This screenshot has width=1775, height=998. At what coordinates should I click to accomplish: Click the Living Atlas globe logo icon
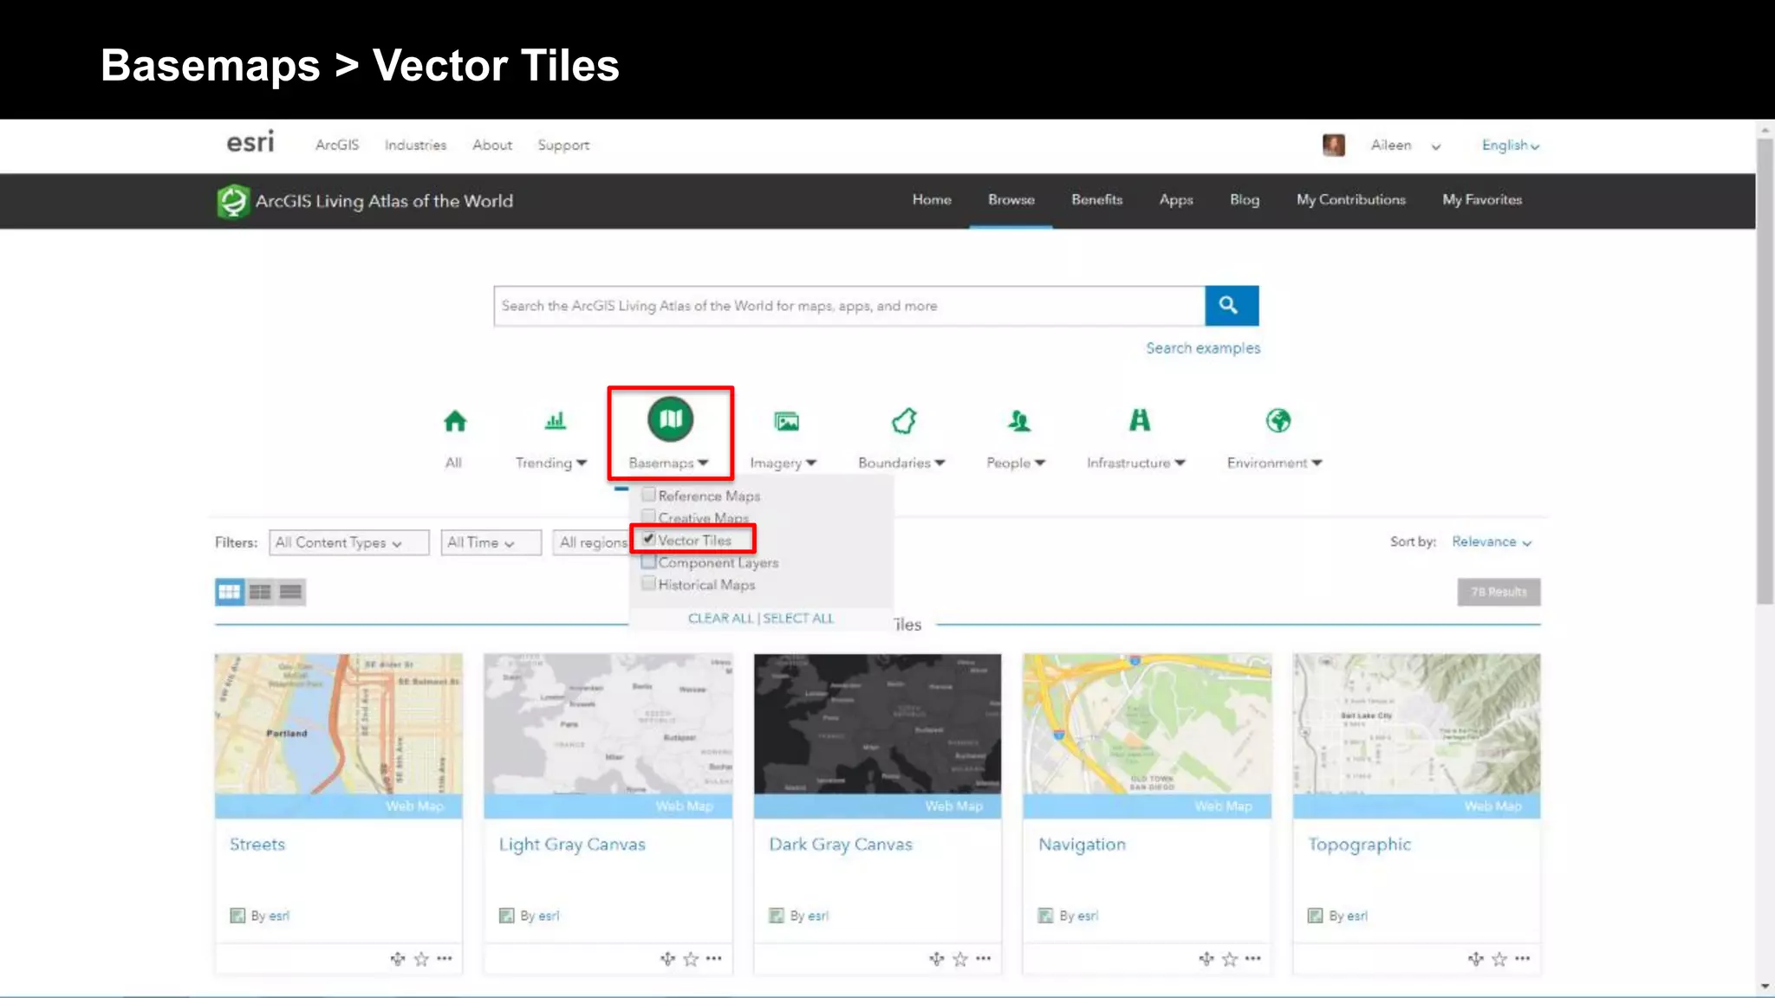pyautogui.click(x=232, y=201)
